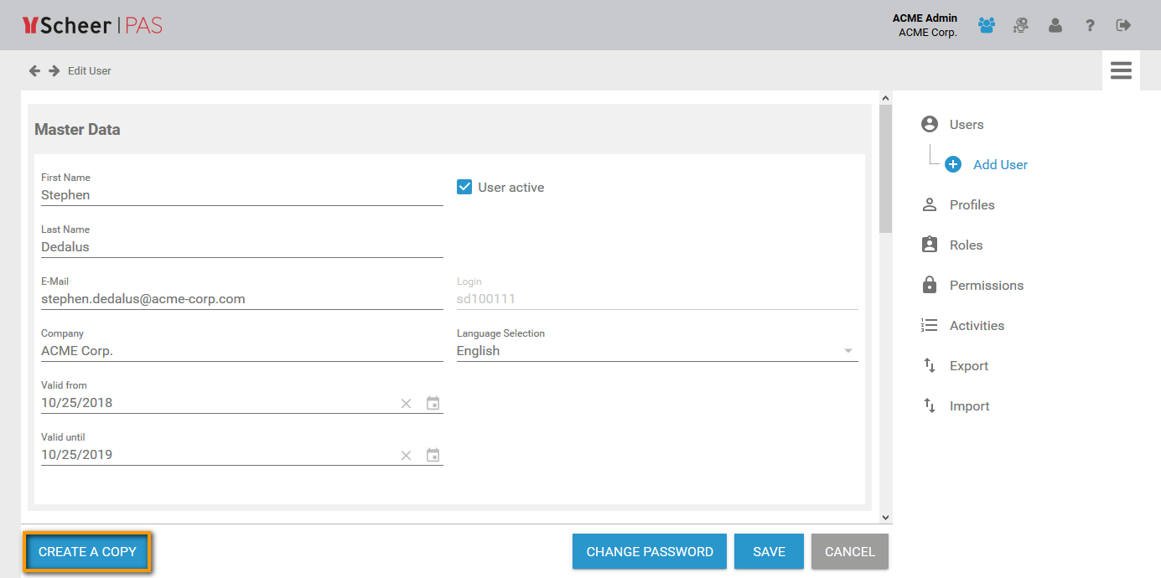Select Activities from the sidebar
The image size is (1161, 578).
click(x=977, y=326)
